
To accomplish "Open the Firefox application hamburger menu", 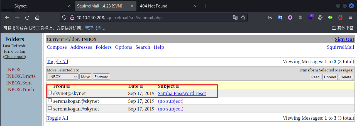I will [350, 17].
